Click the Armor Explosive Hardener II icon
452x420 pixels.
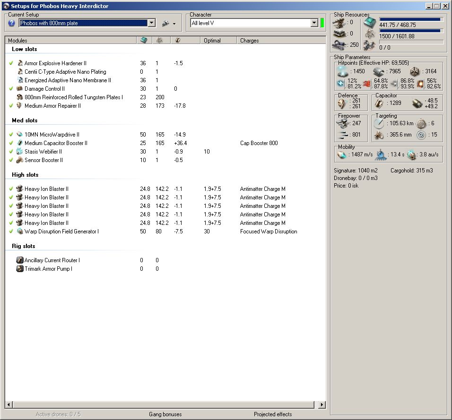pyautogui.click(x=20, y=63)
